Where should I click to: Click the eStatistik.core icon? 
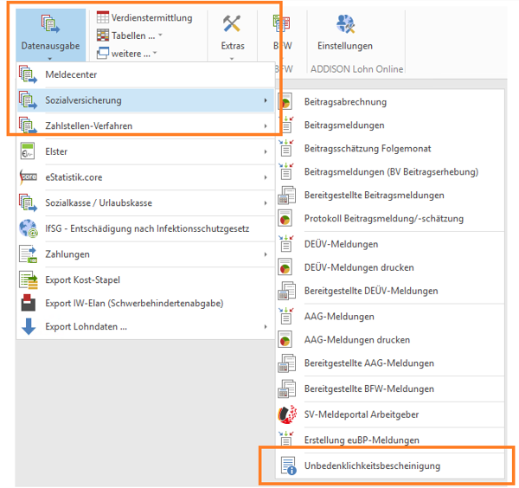point(29,177)
